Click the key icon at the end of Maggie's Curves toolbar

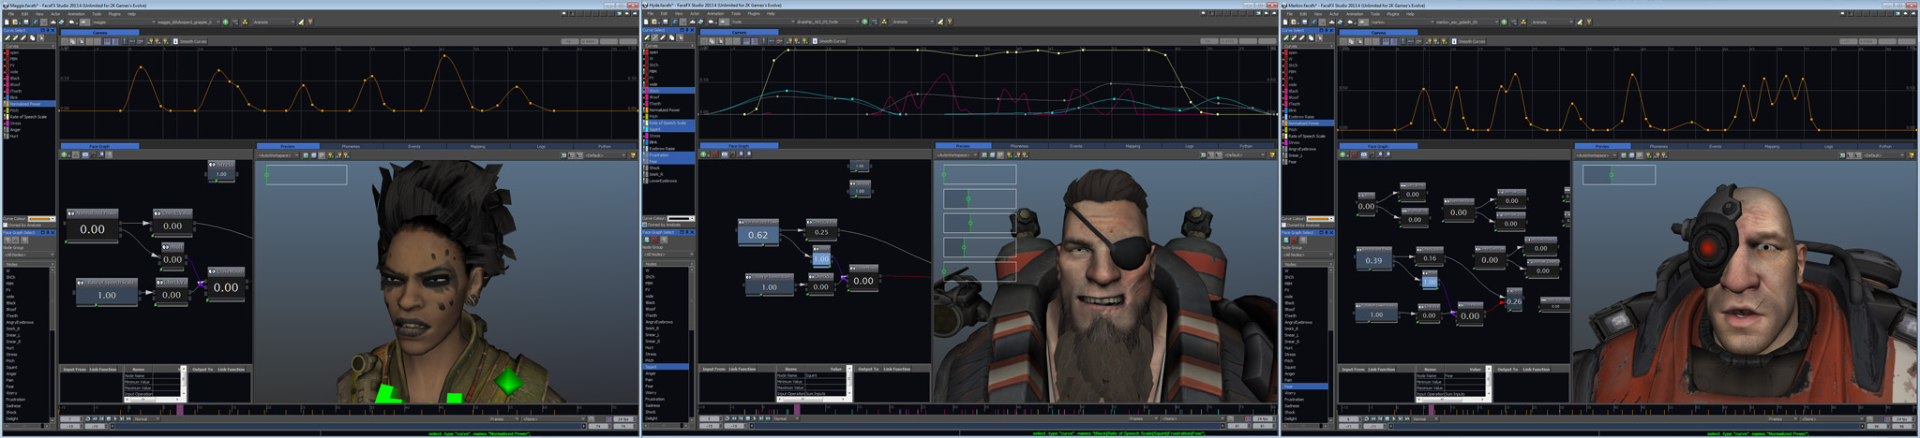tap(166, 41)
